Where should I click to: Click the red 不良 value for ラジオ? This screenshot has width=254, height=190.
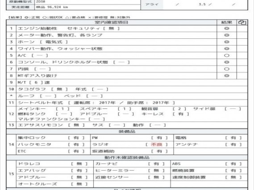click(157, 145)
